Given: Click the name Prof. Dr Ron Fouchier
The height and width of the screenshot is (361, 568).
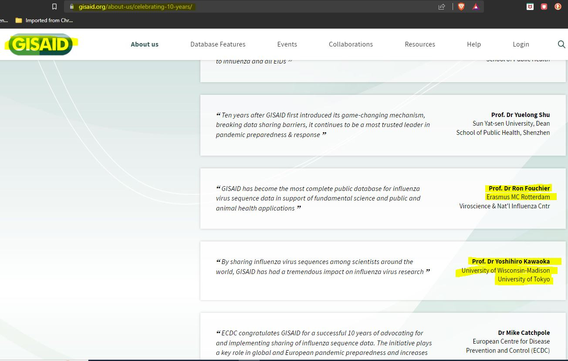Looking at the screenshot, I should pos(519,188).
